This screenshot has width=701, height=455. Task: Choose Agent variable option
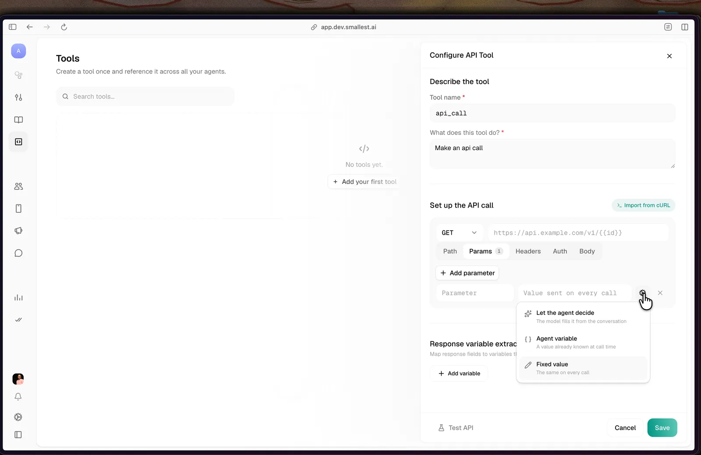(583, 342)
